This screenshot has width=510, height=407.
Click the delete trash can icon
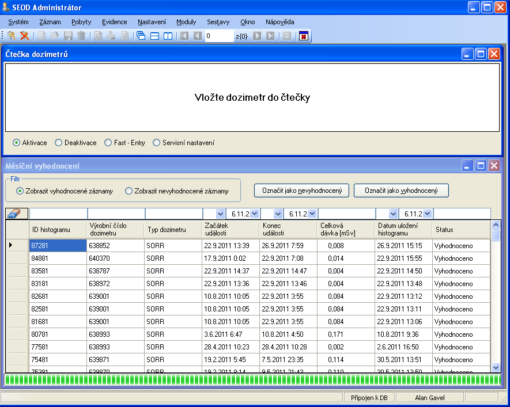pyautogui.click(x=81, y=36)
